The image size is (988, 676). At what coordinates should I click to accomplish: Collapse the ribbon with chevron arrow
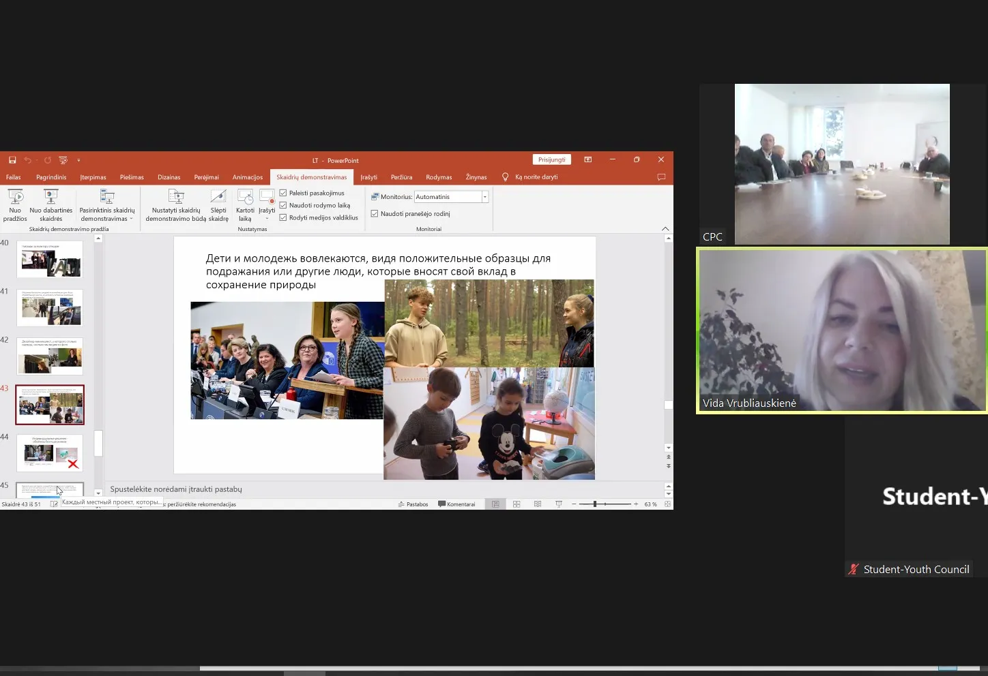[665, 229]
